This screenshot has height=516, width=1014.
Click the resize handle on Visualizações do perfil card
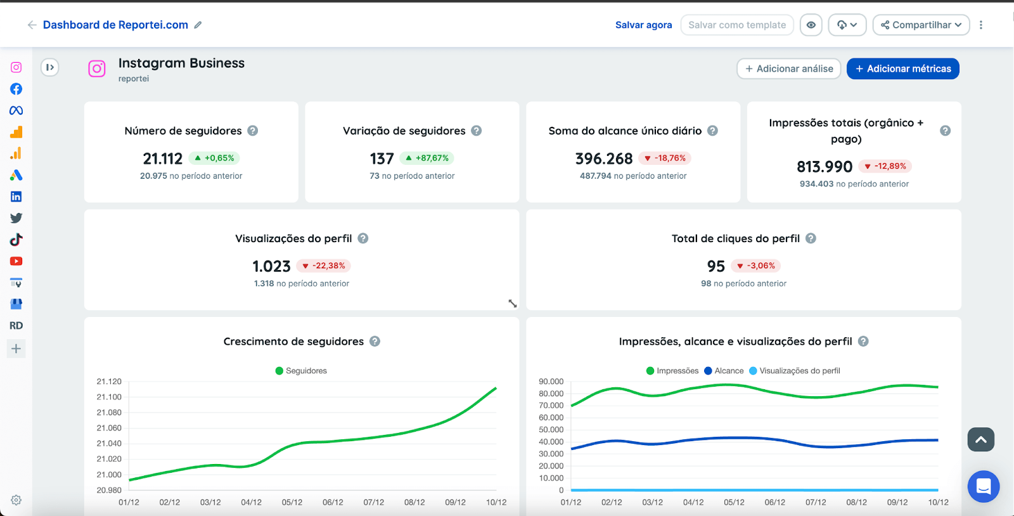513,304
